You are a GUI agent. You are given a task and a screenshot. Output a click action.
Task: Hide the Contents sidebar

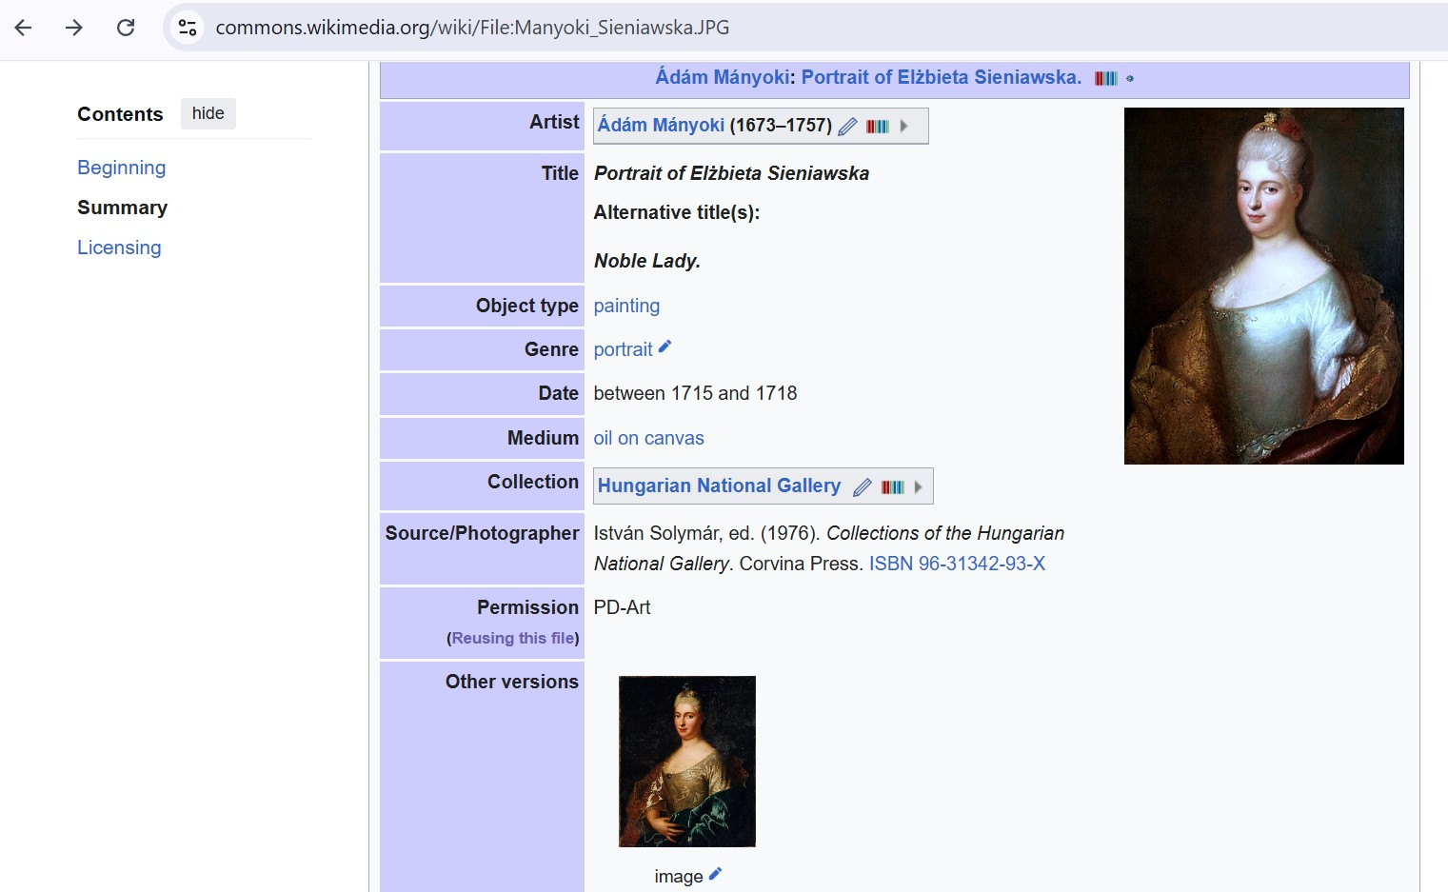[208, 114]
